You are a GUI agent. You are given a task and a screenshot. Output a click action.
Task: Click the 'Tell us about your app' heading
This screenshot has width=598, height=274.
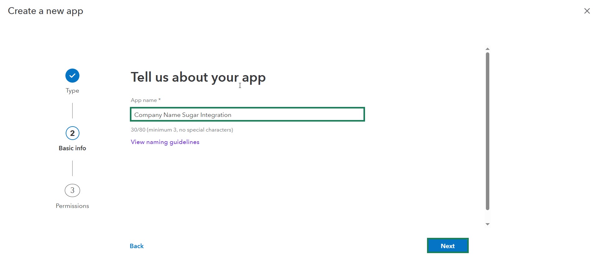[x=198, y=77]
